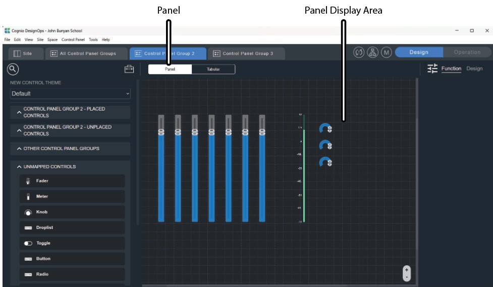Open the Design properties tab on right
The image size is (493, 287).
(x=474, y=69)
